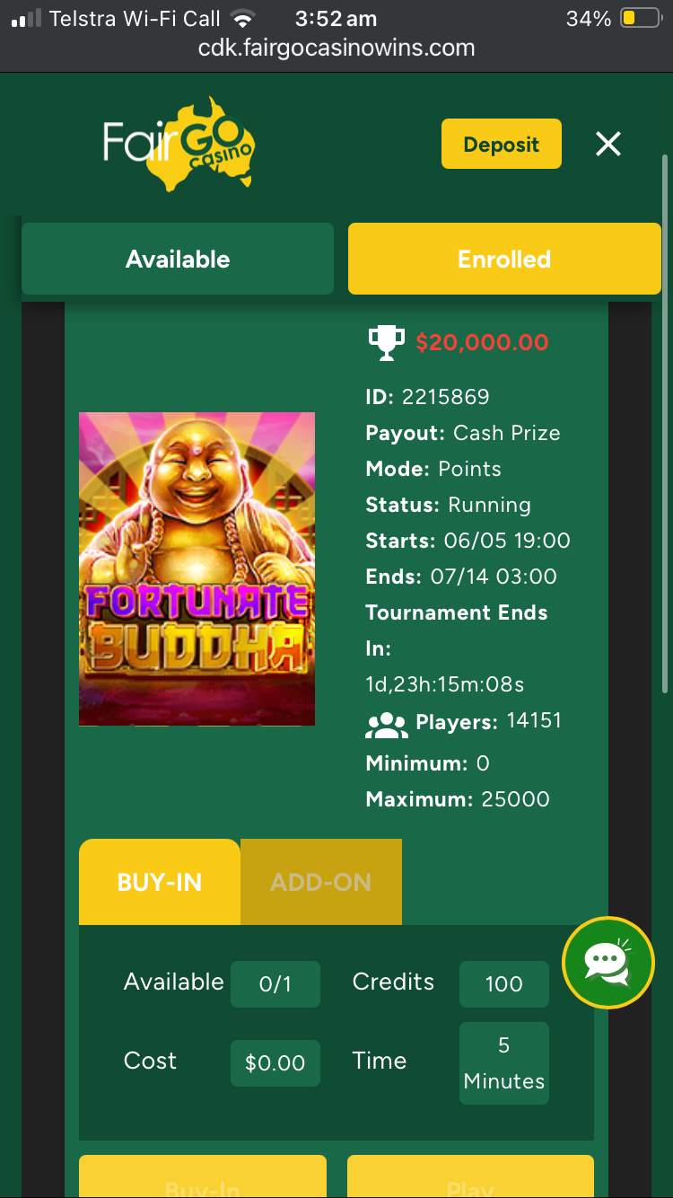Click the Fair Go Casino logo
Viewport: 673px width, 1198px height.
(x=179, y=144)
